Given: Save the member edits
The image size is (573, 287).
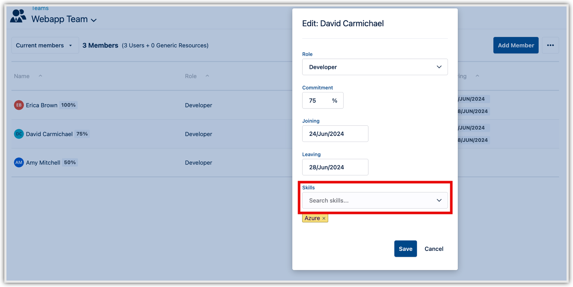Looking at the screenshot, I should point(405,249).
